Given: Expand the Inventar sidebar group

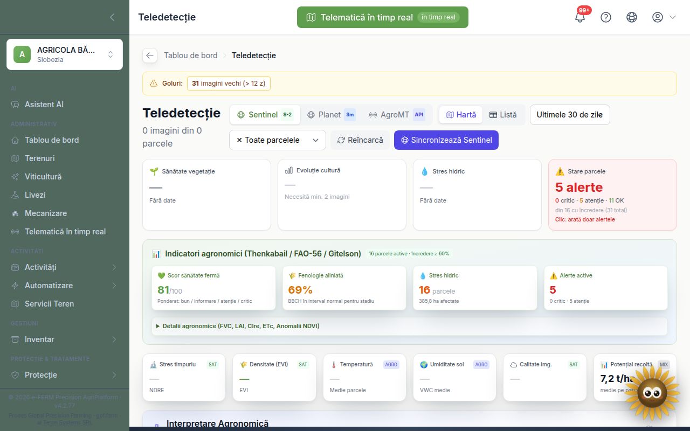Looking at the screenshot, I should point(65,339).
